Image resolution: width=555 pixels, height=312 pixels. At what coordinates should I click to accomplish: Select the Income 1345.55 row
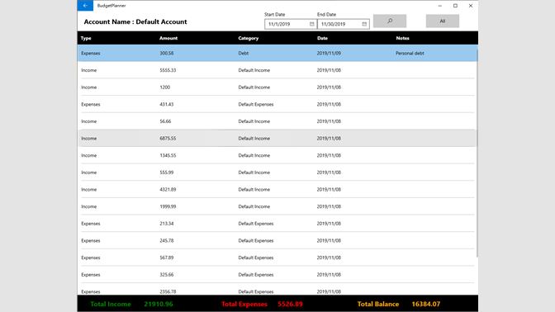click(x=277, y=155)
